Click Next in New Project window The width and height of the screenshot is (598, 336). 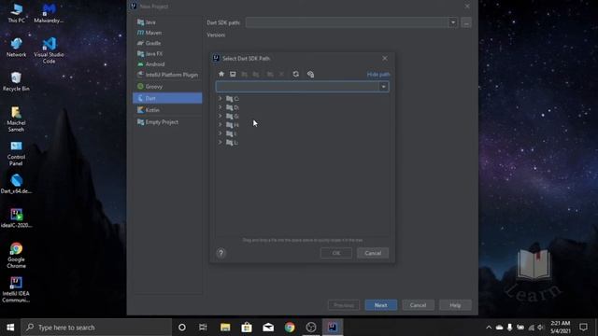[x=380, y=305]
